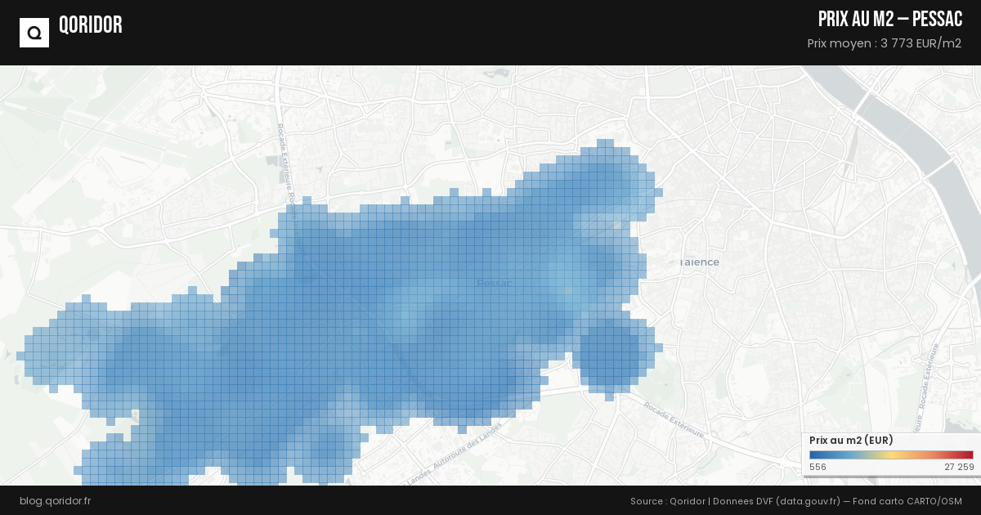The width and height of the screenshot is (981, 515).
Task: Open the blog.qoridor.fr link in footer
Action: 55,500
